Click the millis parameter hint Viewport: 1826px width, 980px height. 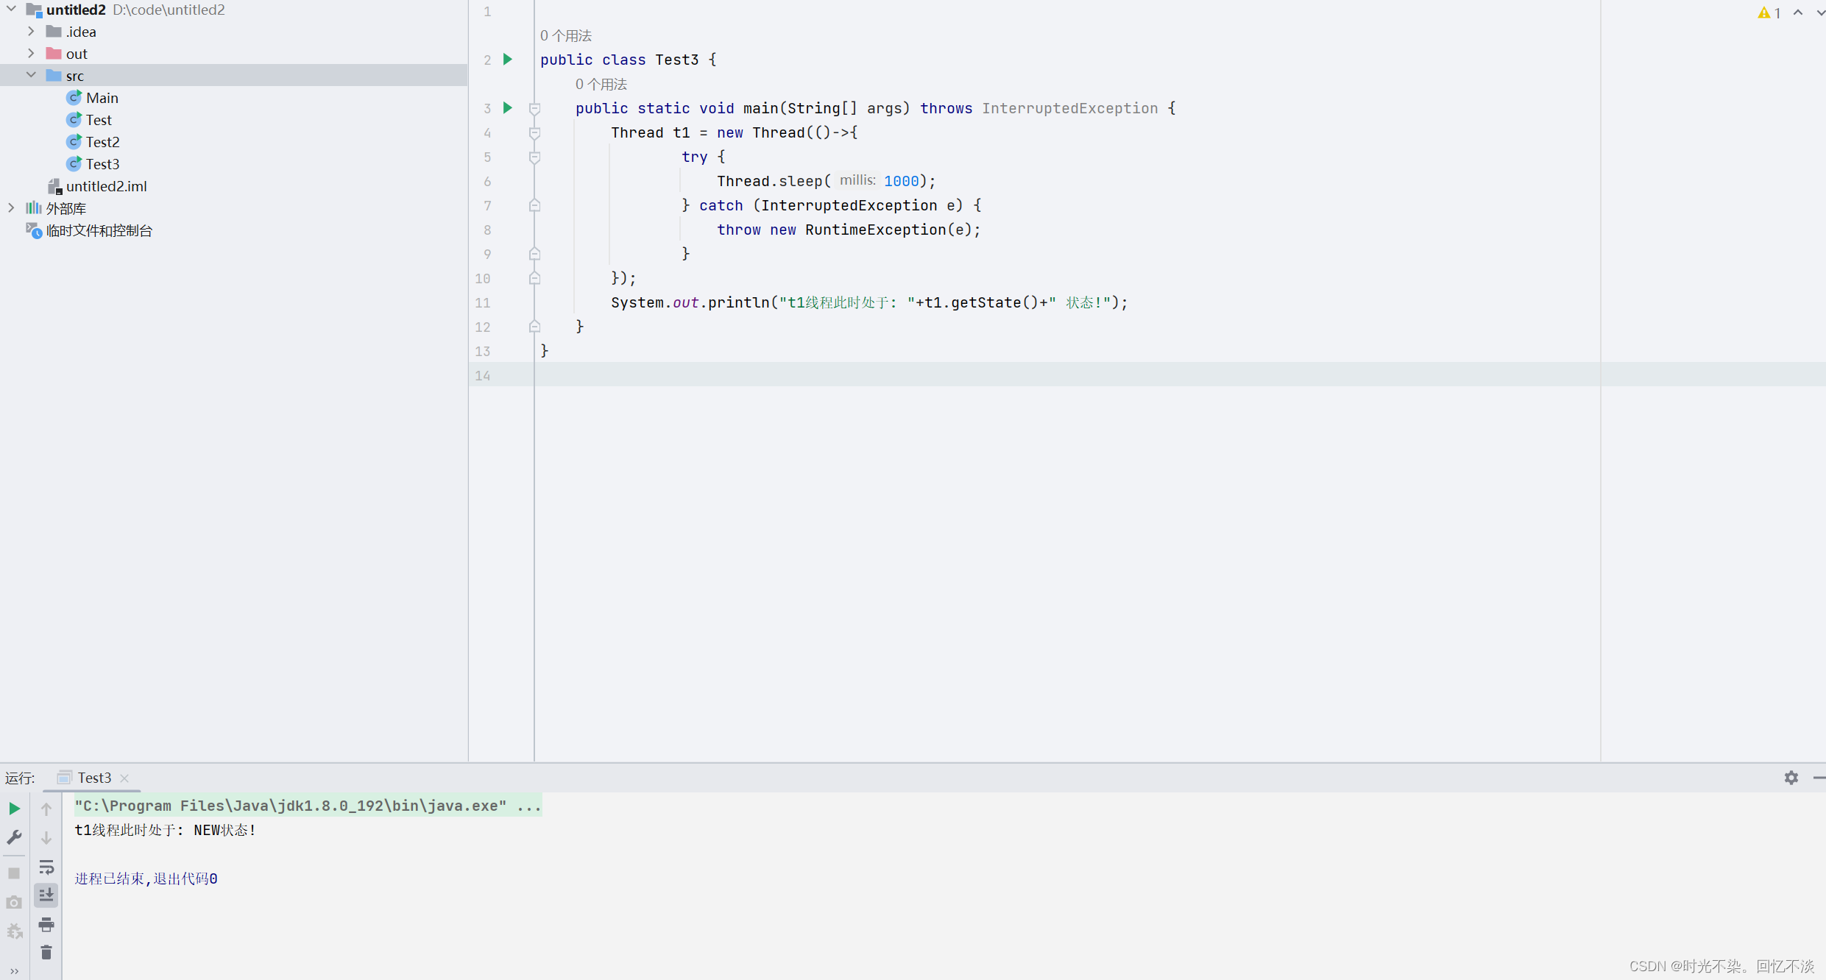[857, 180]
